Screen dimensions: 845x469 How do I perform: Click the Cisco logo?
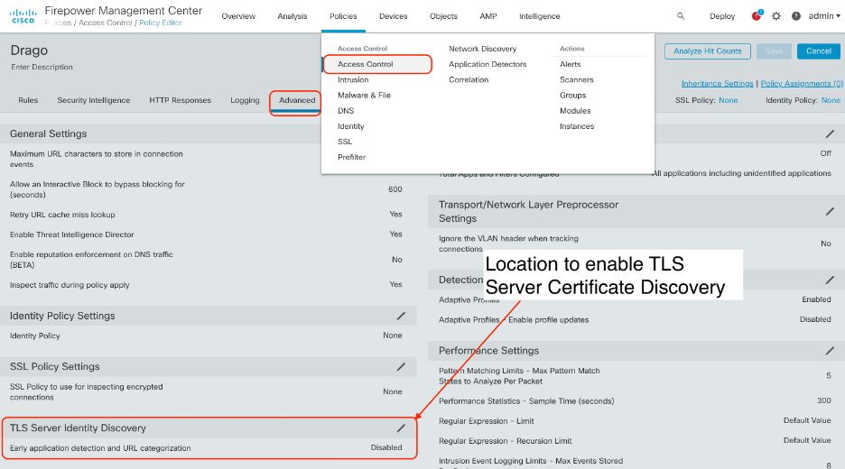point(23,16)
